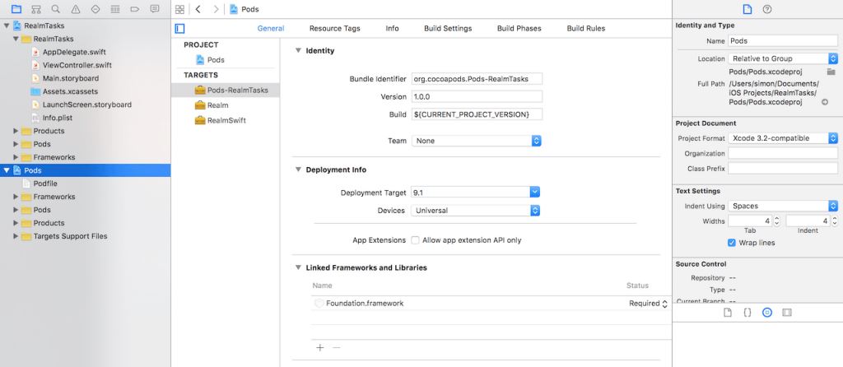Viewport: 843px width, 367px height.
Task: Show the Report navigator speech bubble icon
Action: [155, 9]
